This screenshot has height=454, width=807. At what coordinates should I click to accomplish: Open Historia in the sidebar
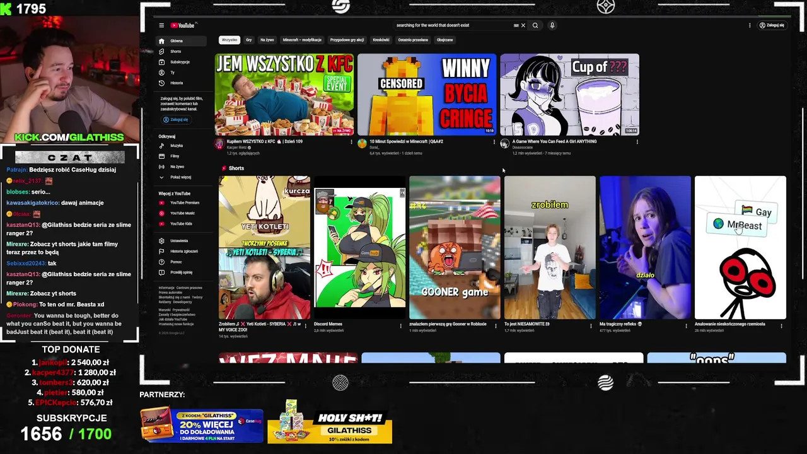[182, 83]
